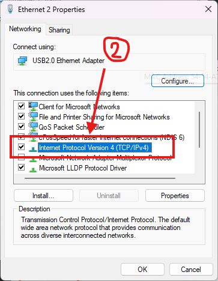Select the File and Printer Sharing icon
218x281 pixels.
click(x=33, y=116)
